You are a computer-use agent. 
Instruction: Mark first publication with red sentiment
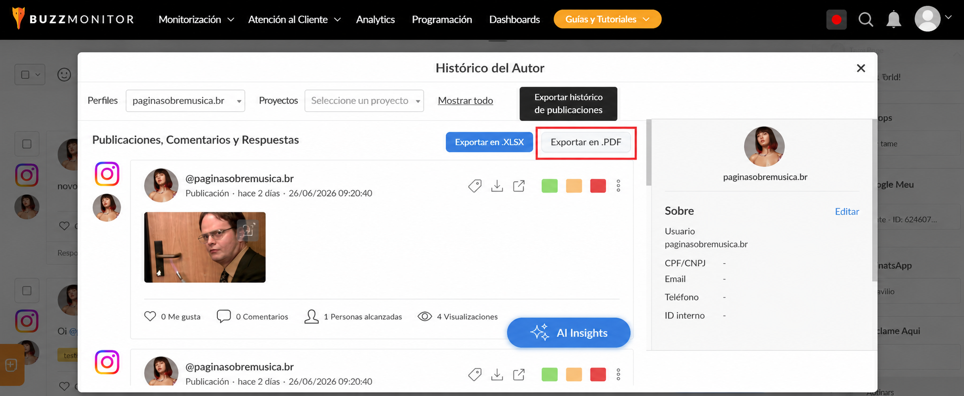point(598,186)
